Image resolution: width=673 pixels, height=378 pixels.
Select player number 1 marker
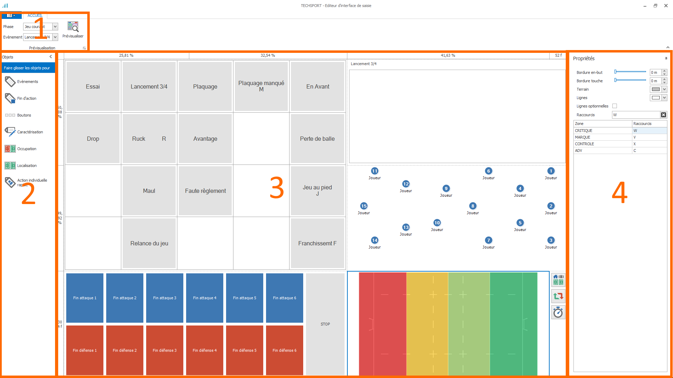(551, 171)
